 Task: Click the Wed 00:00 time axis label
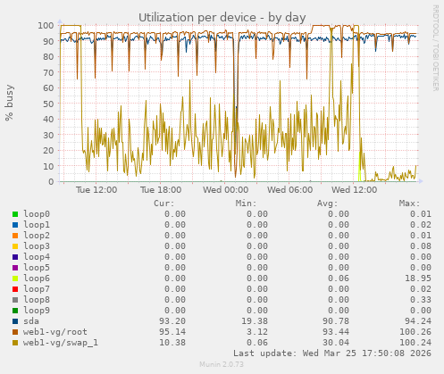[x=225, y=190]
